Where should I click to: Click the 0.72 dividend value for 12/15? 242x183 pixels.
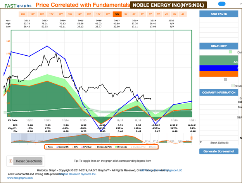[84, 131]
